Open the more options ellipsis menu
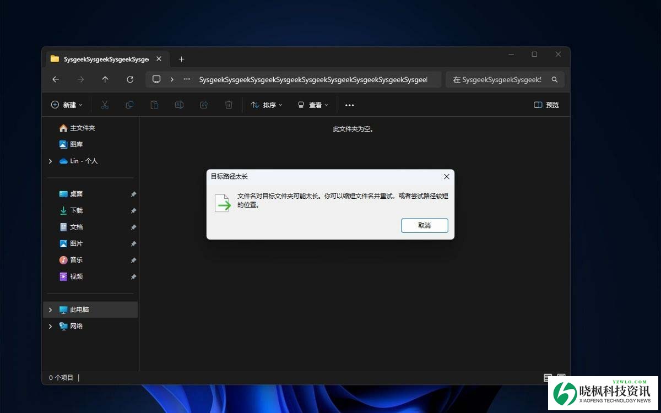This screenshot has width=661, height=413. 349,105
